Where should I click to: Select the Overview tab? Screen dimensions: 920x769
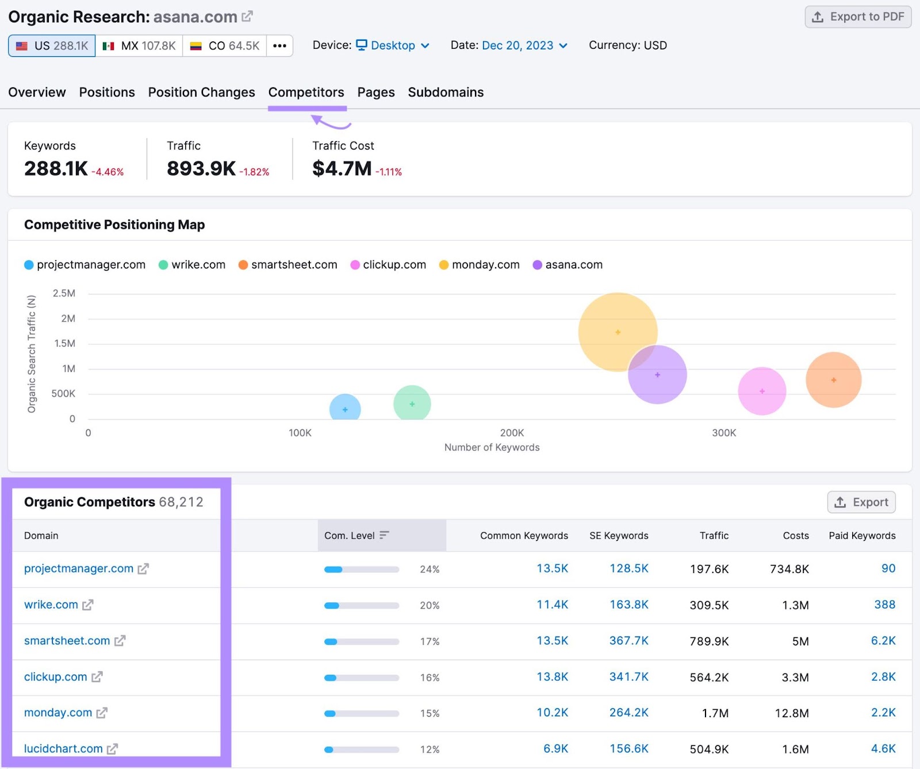(x=37, y=92)
